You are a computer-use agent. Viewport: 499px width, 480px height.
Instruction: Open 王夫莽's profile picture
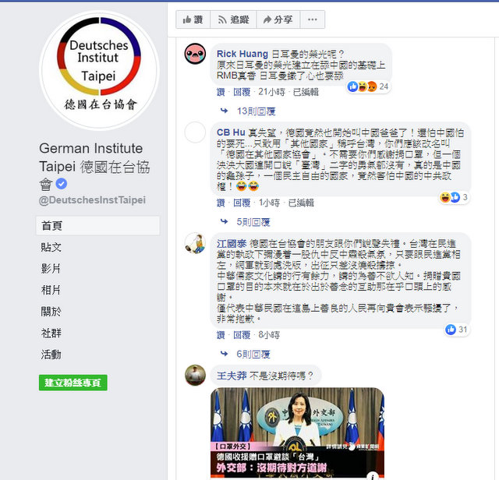click(195, 375)
